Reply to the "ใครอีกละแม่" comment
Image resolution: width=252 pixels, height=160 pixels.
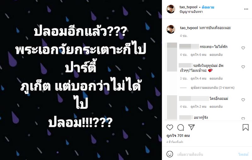[x=217, y=106]
